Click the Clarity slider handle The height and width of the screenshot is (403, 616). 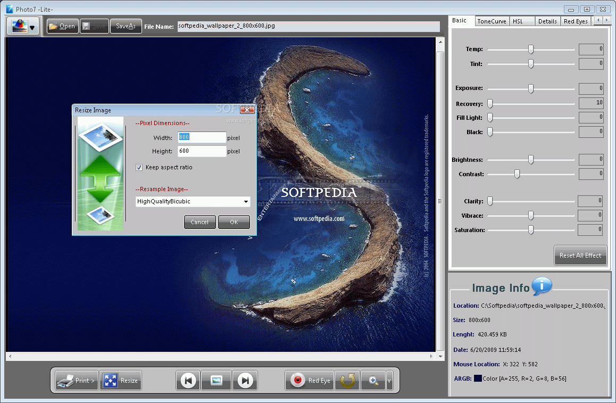(x=490, y=201)
